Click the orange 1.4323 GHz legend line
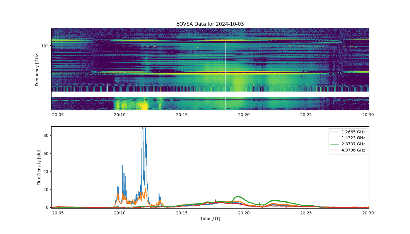 coord(335,138)
